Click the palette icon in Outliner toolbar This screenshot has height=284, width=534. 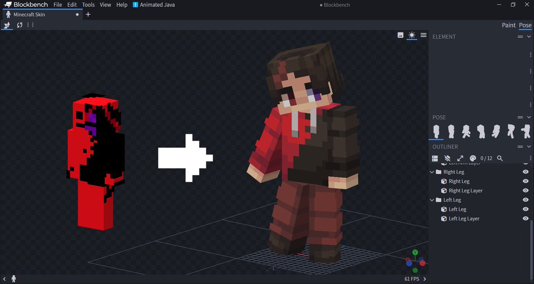473,158
